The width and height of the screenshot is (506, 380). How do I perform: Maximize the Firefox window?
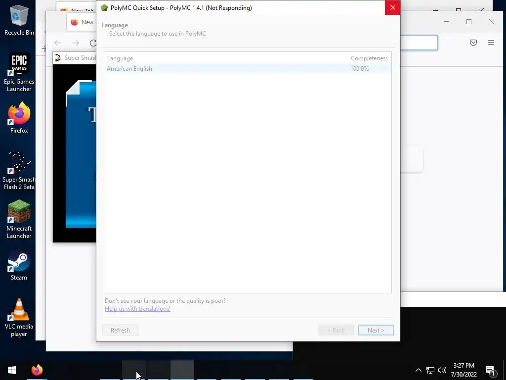[469, 22]
